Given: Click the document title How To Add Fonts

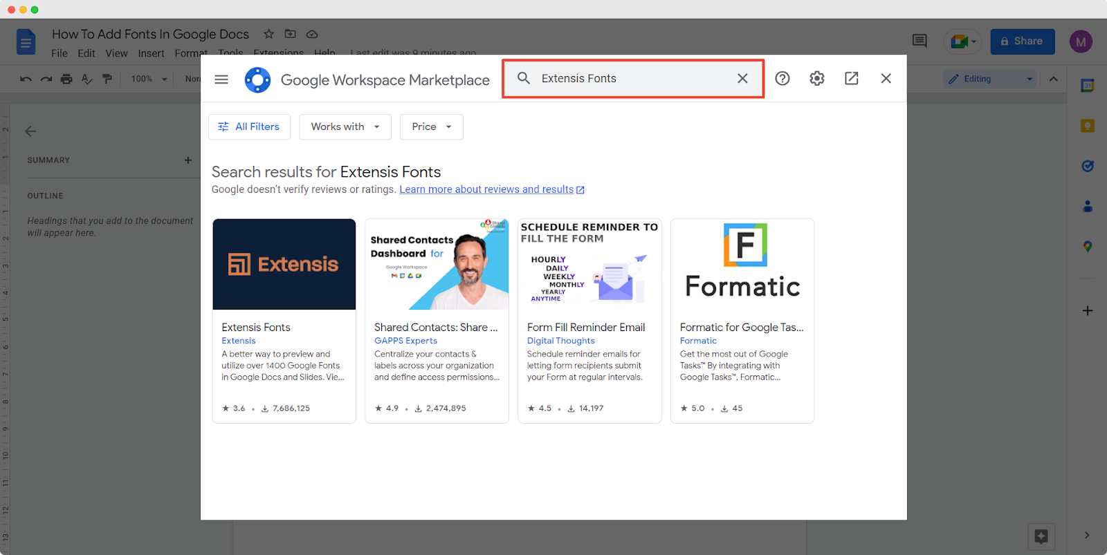Looking at the screenshot, I should tap(150, 34).
